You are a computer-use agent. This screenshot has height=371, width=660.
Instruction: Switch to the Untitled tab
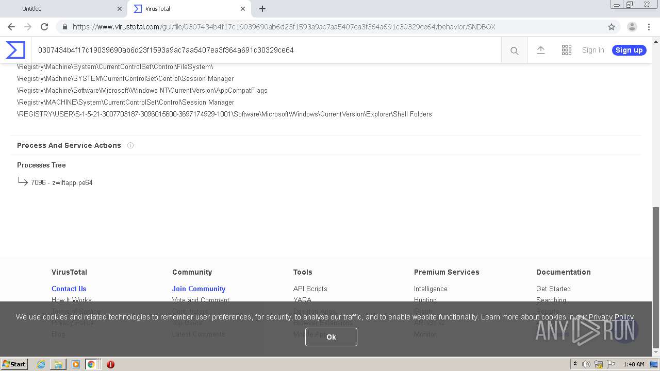64,9
